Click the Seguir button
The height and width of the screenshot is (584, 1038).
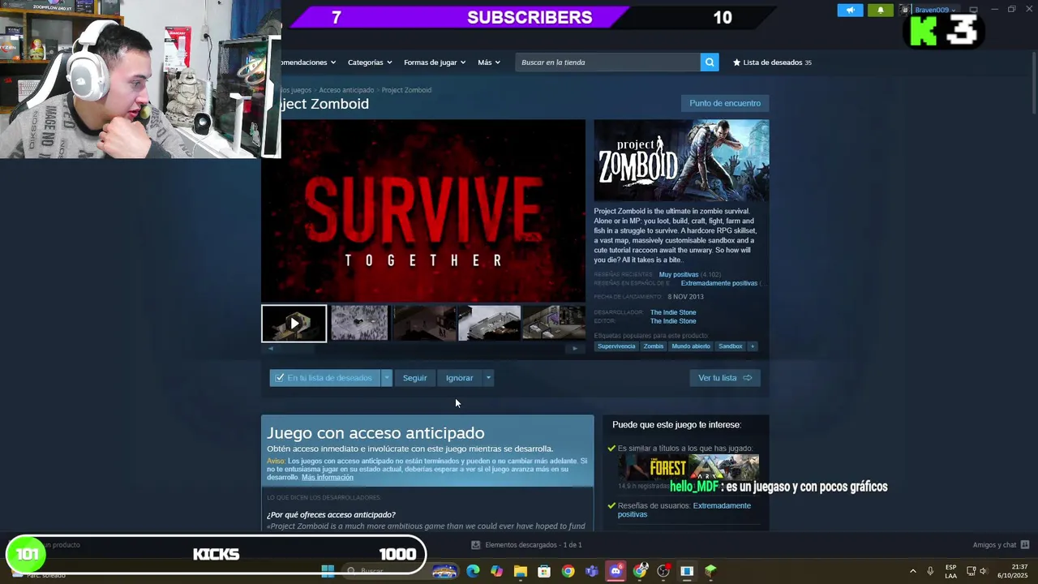[x=414, y=378]
